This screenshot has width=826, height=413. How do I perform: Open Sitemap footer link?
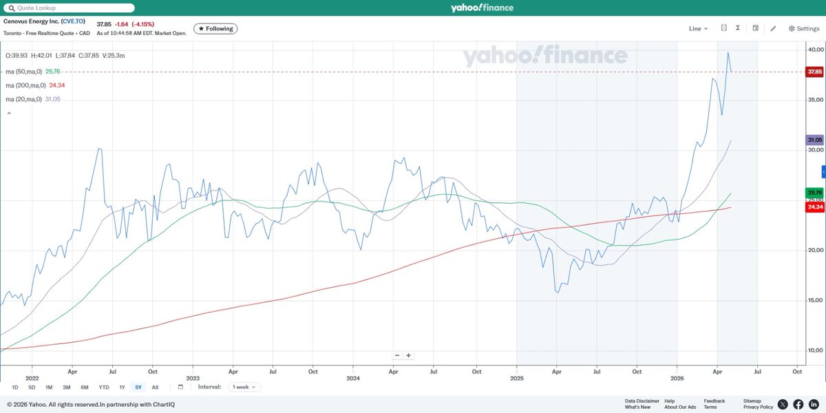pyautogui.click(x=752, y=401)
